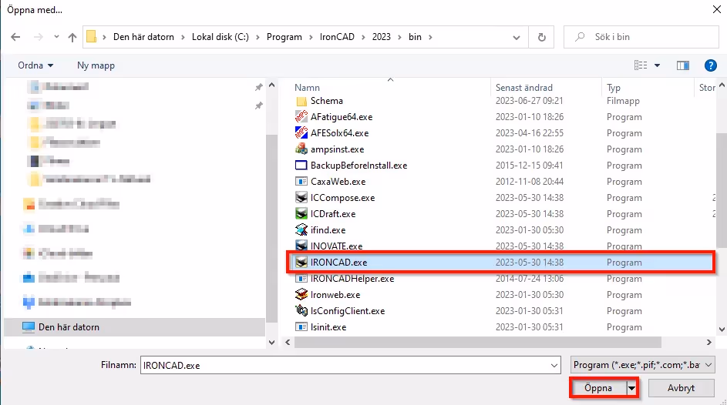Click the Ny mapp button
Image resolution: width=727 pixels, height=405 pixels.
pyautogui.click(x=96, y=65)
